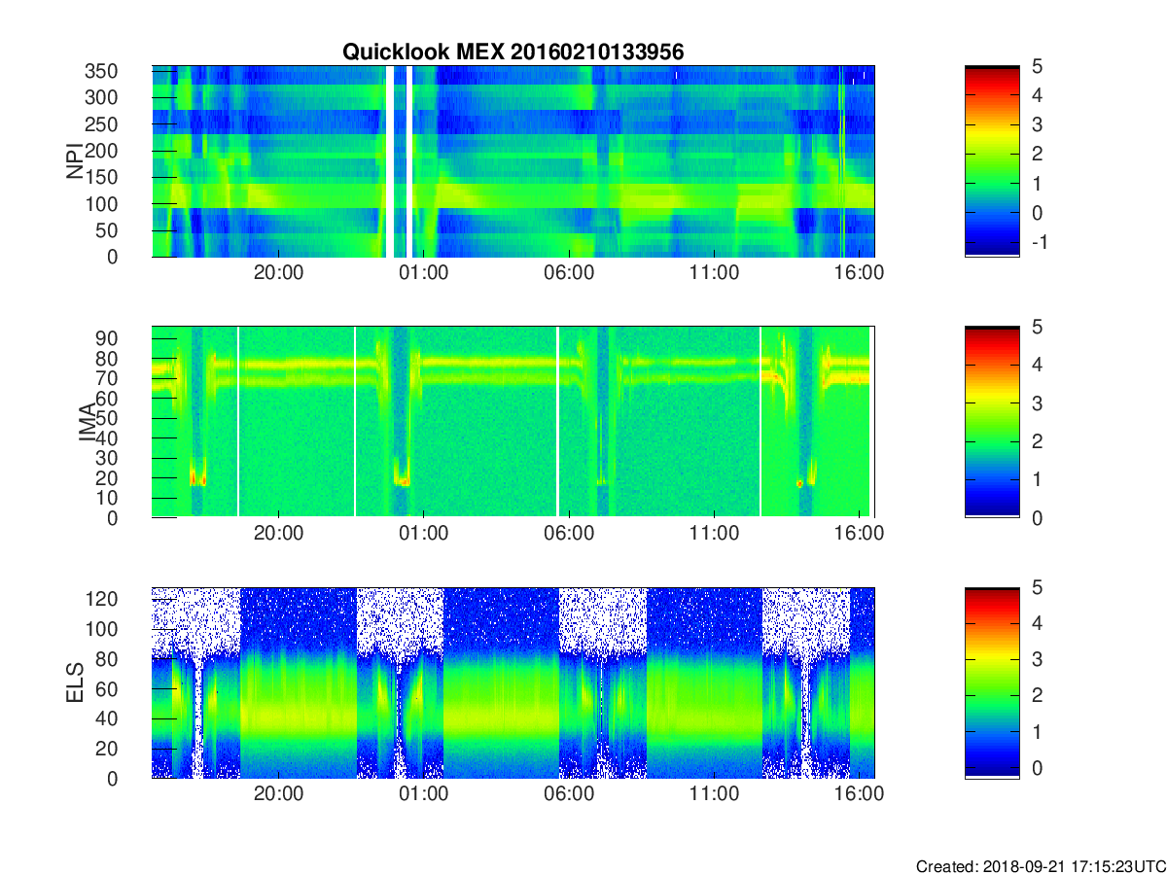Screen dimensions: 1167x875
Task: Click the NPI spectrogram color bar
Action: click(992, 160)
